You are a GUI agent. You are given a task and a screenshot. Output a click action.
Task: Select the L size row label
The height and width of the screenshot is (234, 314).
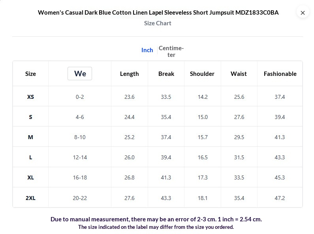pos(30,157)
